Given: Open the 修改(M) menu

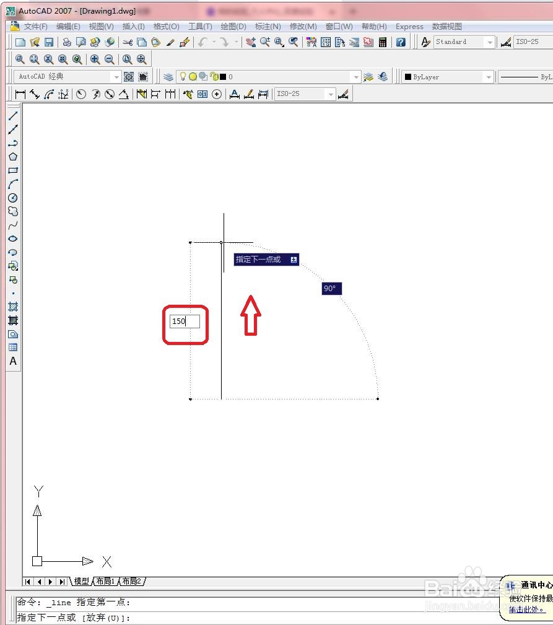Looking at the screenshot, I should pos(303,27).
